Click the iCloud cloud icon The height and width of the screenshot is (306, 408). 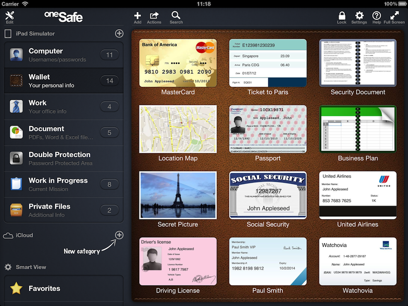click(x=8, y=235)
